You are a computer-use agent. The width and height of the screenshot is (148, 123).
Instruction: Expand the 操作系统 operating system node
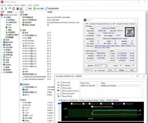click(2, 42)
